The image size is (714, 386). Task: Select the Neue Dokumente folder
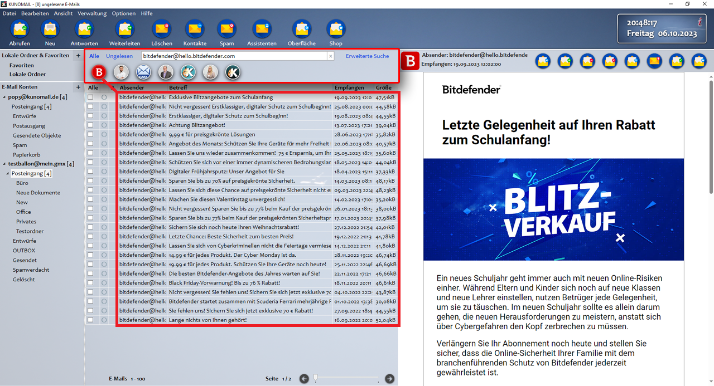(38, 193)
